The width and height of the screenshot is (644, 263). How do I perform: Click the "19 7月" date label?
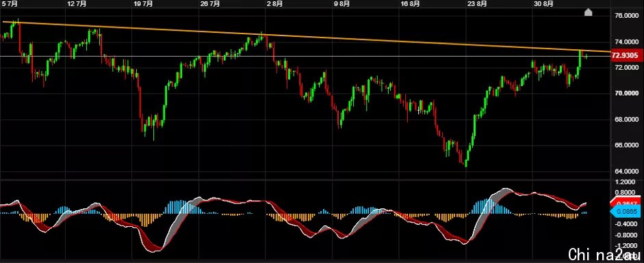(x=143, y=3)
